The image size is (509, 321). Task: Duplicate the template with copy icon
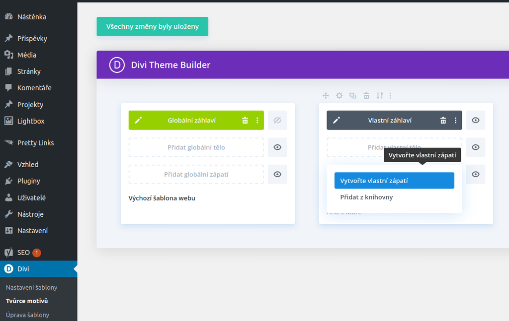click(x=353, y=96)
